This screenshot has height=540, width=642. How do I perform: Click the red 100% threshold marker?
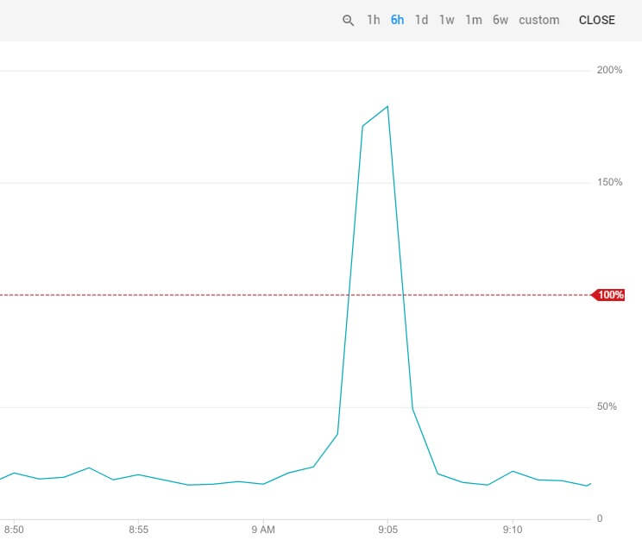(x=609, y=295)
